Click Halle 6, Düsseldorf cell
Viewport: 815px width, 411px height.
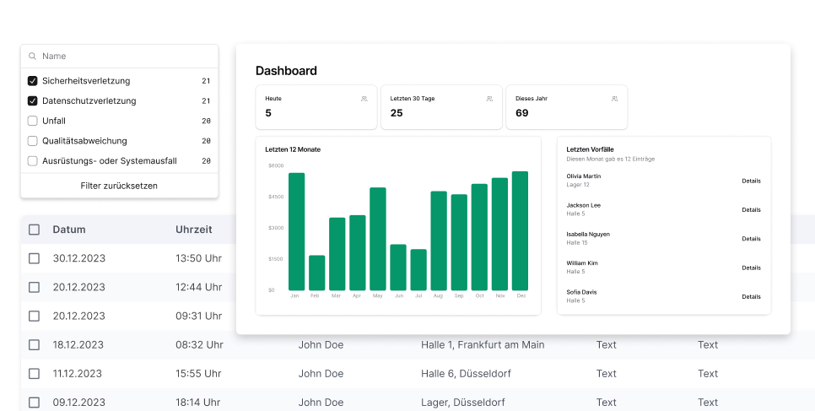click(467, 374)
